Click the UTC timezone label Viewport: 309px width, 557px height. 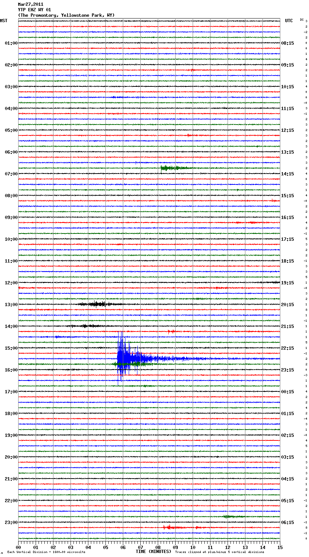point(289,21)
